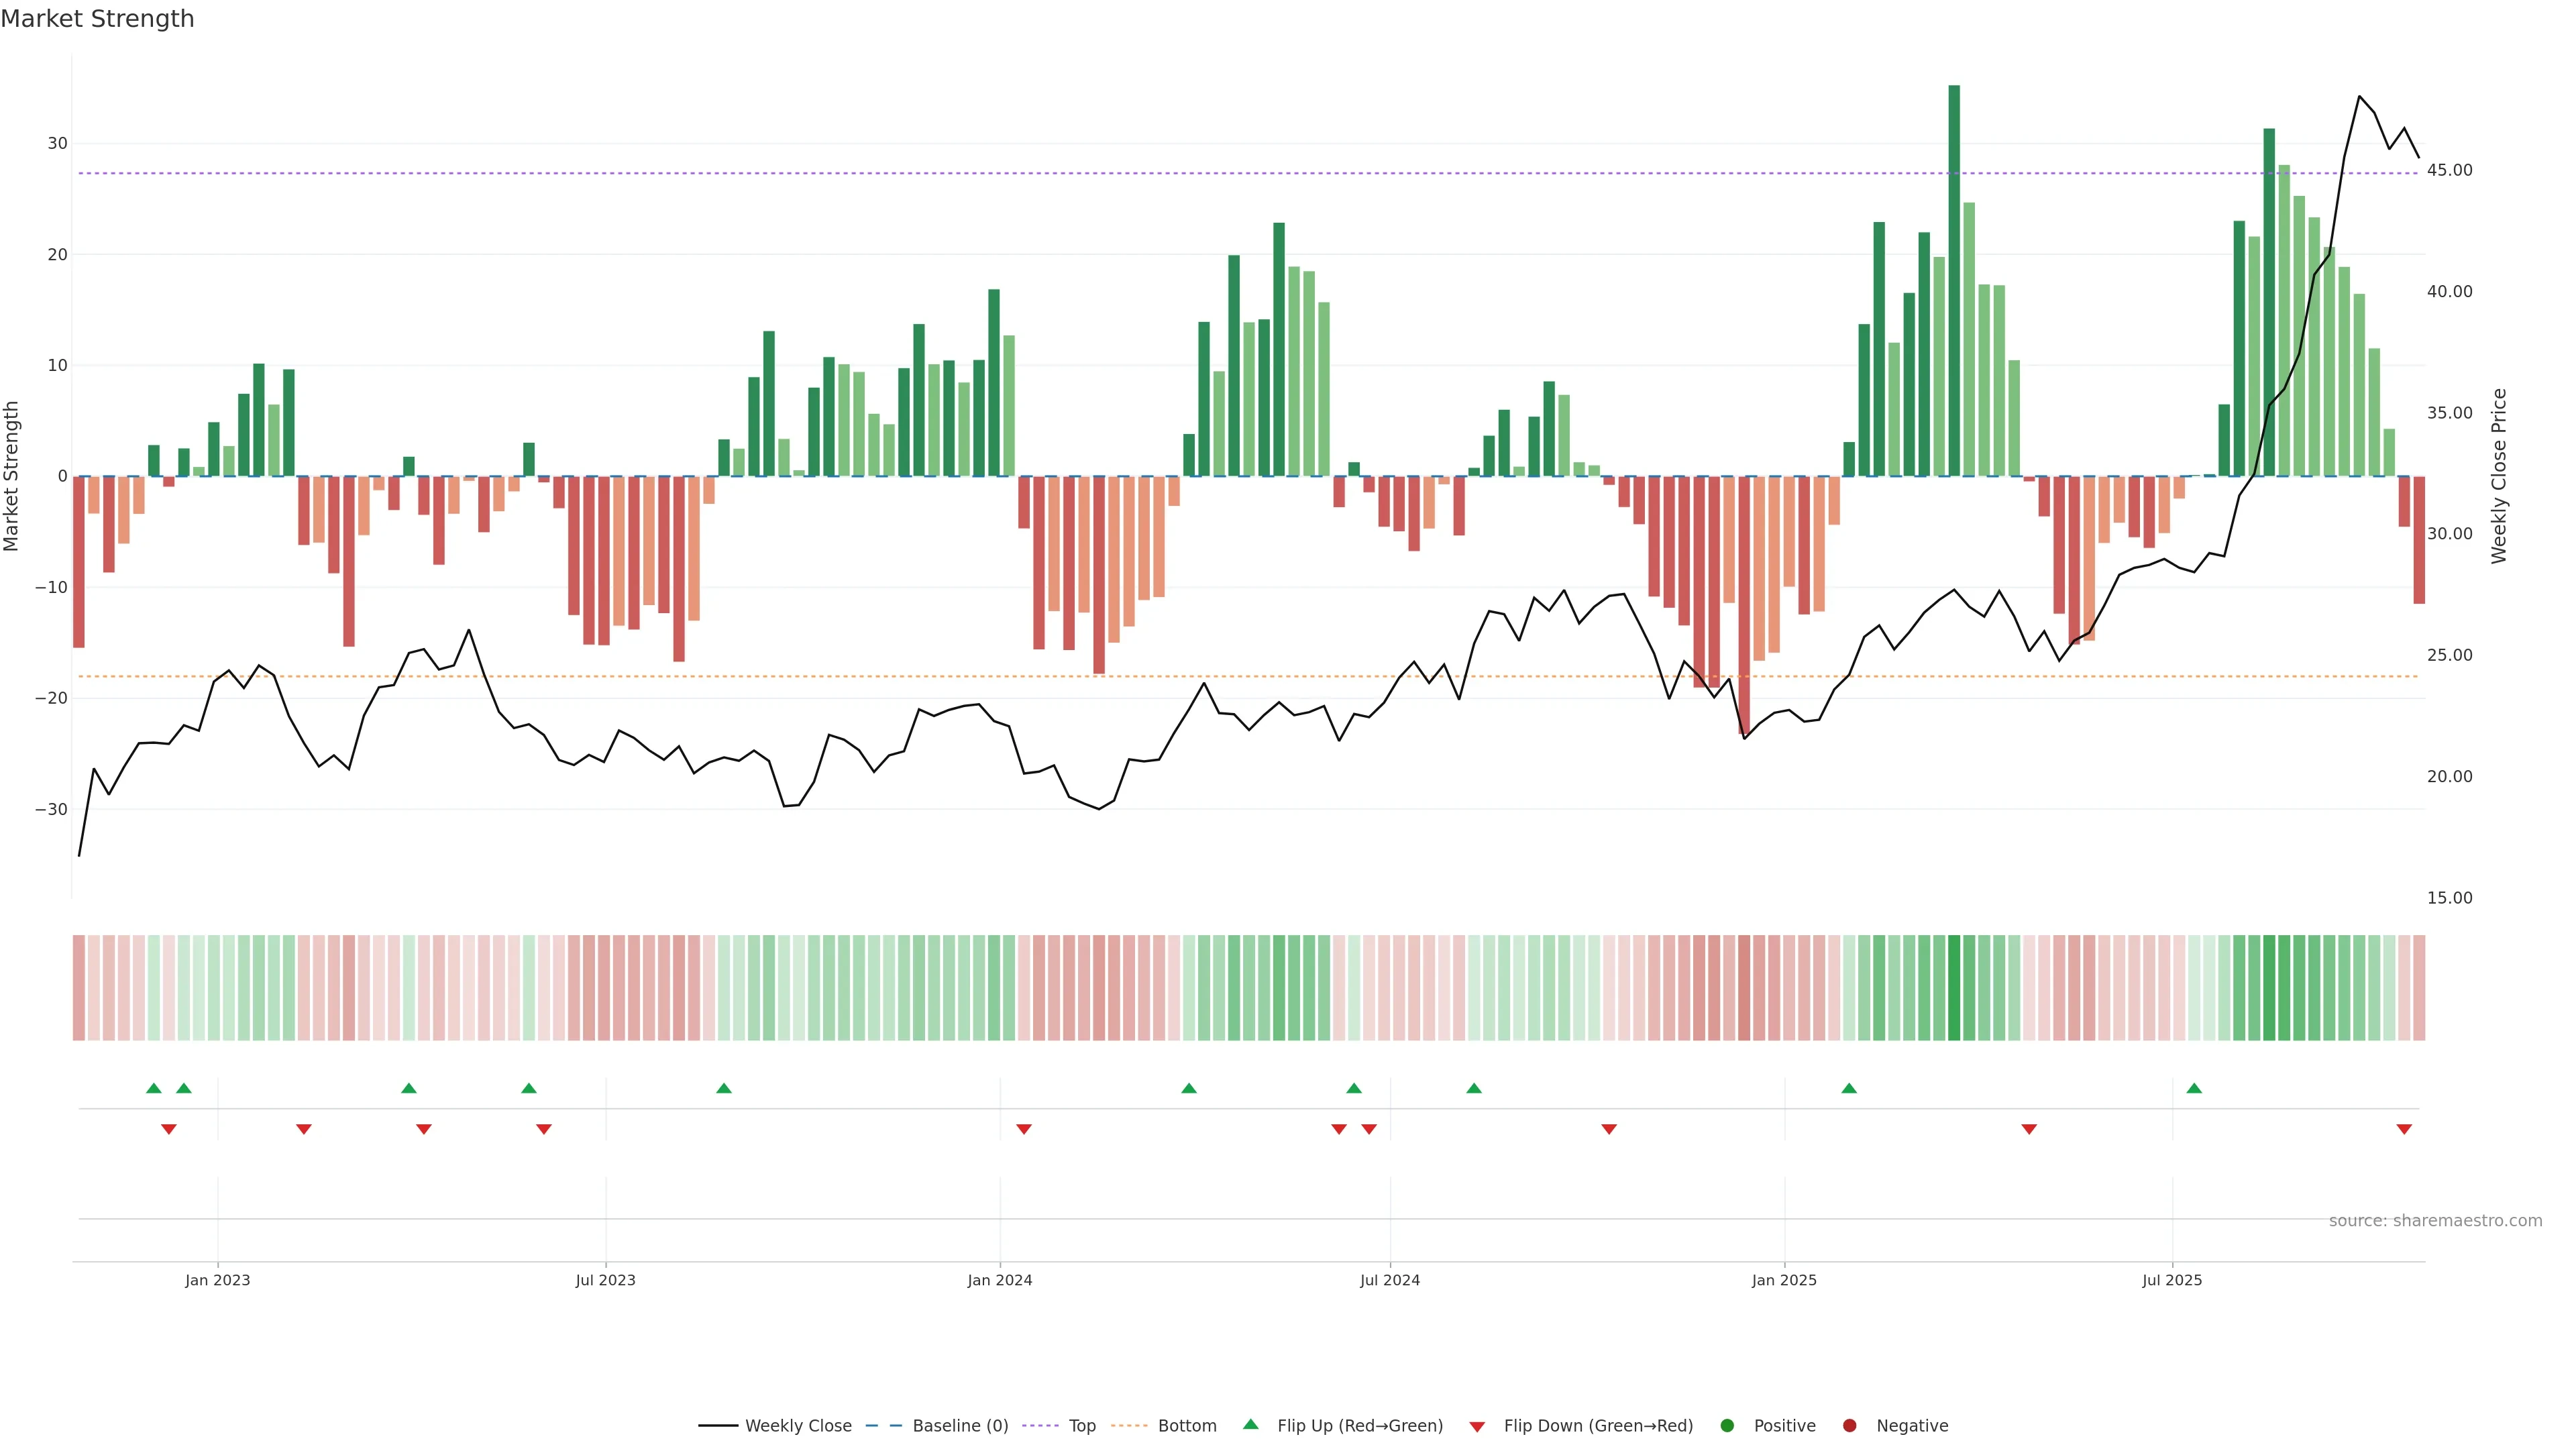Click the tallest green bar in early 2025

point(1954,280)
